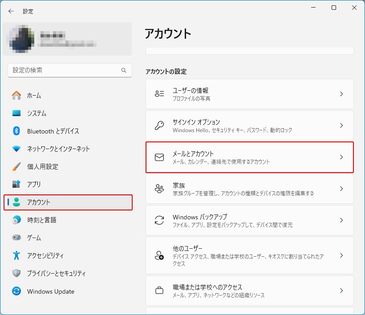Click the サインイン オプション key icon
Screen dimensions: 365x315
[159, 125]
